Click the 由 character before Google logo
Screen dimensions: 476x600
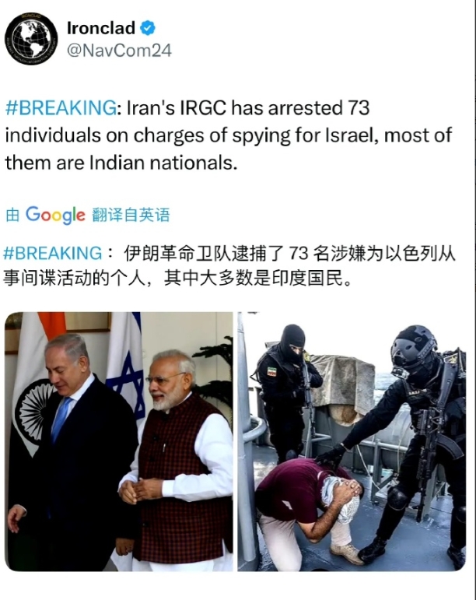point(12,215)
